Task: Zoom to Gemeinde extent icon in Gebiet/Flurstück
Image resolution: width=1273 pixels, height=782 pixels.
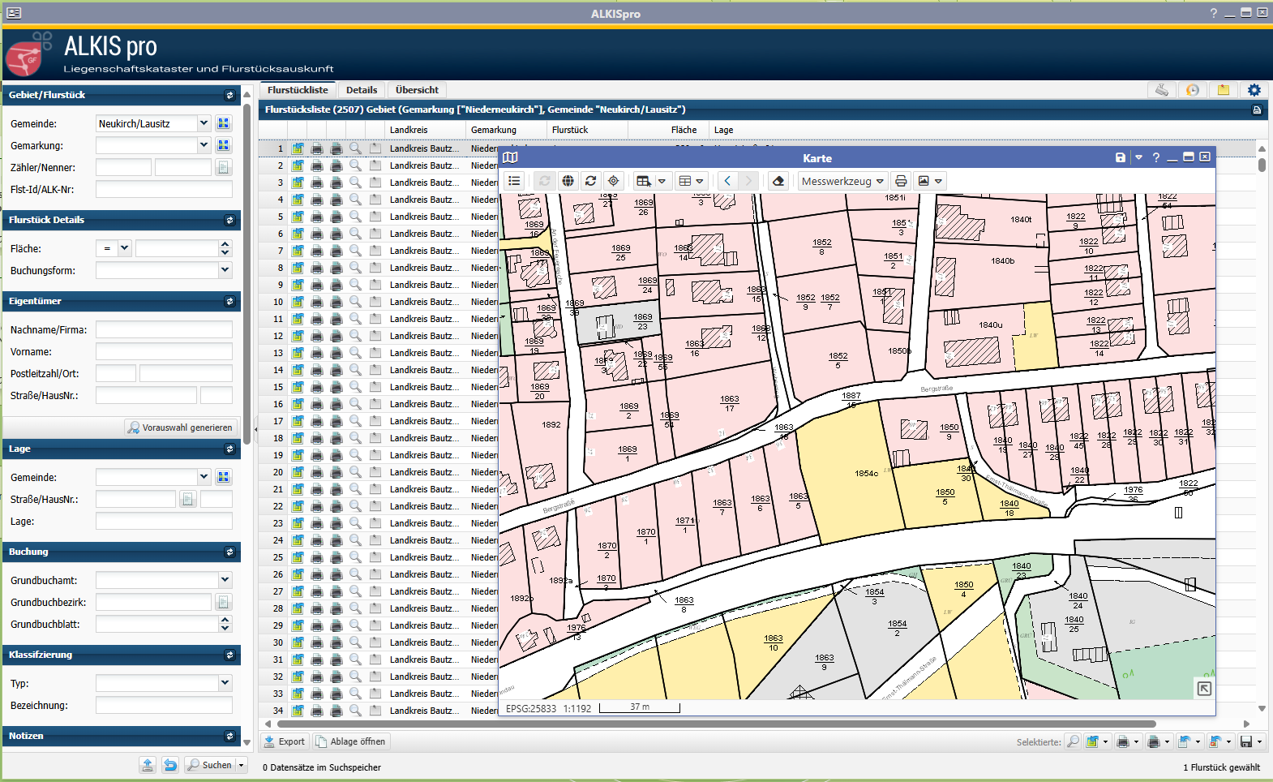Action: tap(224, 123)
